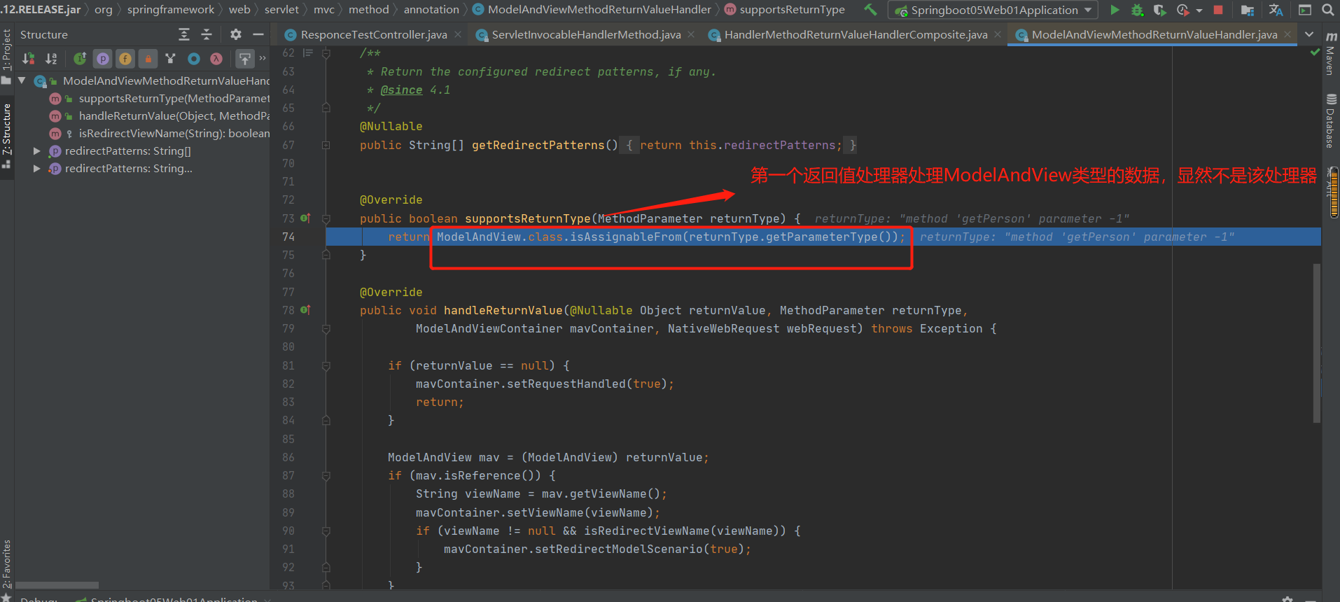Start debugging with the green bug icon

point(1138,10)
